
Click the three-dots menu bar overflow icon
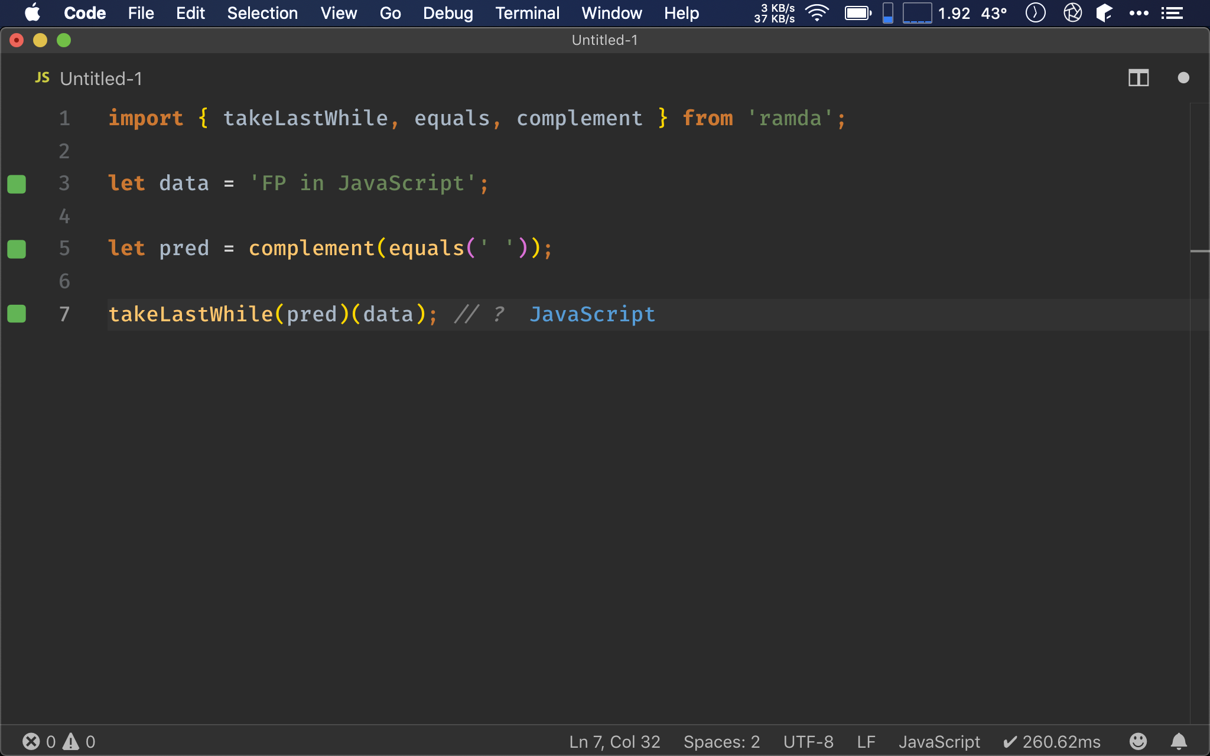(1139, 13)
